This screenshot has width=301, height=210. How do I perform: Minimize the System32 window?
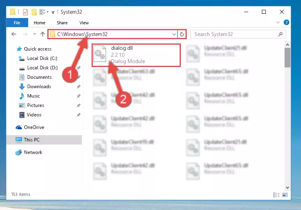point(246,12)
